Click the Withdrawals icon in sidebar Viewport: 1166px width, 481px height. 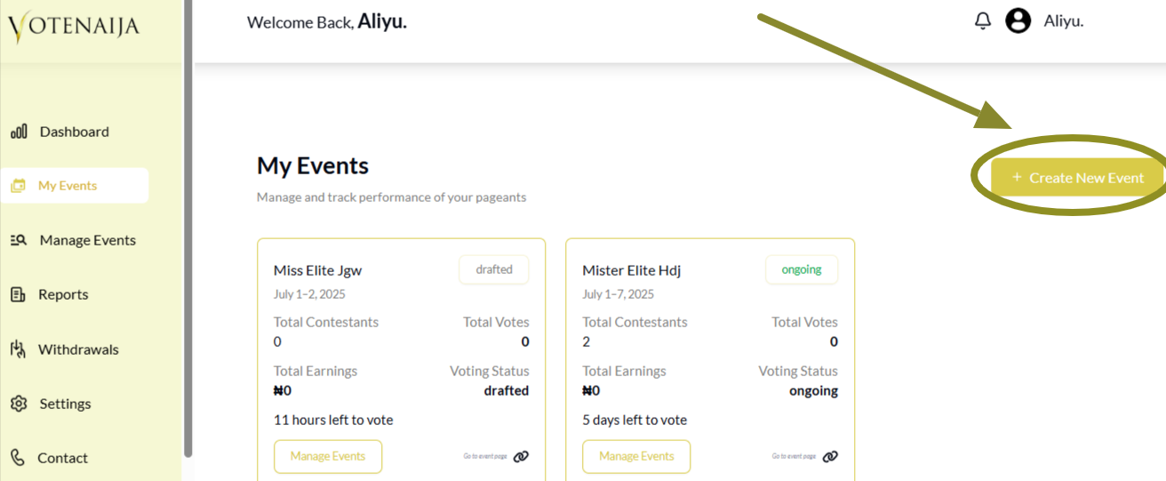18,349
